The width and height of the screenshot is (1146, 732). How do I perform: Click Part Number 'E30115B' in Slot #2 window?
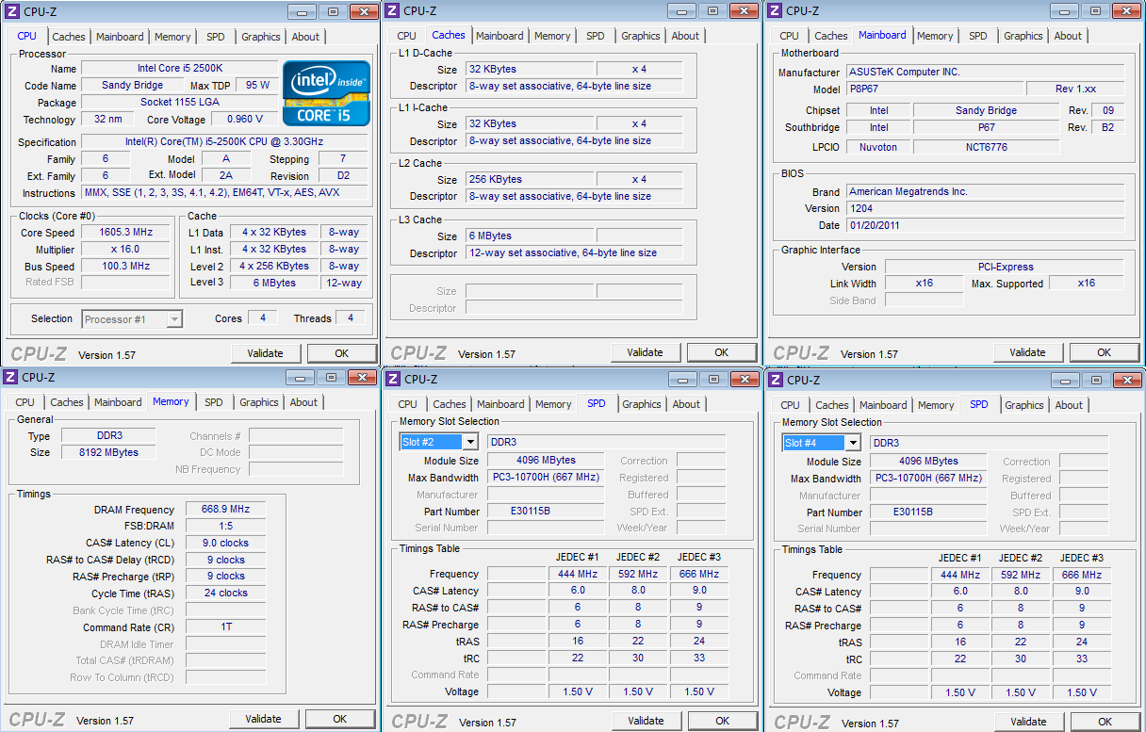pyautogui.click(x=546, y=512)
